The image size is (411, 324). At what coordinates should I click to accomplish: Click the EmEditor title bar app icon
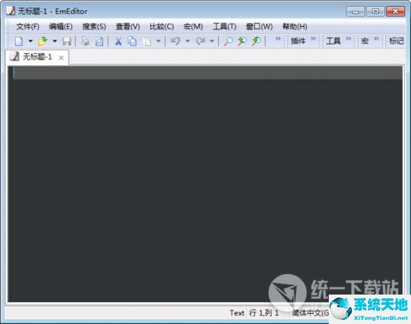10,11
